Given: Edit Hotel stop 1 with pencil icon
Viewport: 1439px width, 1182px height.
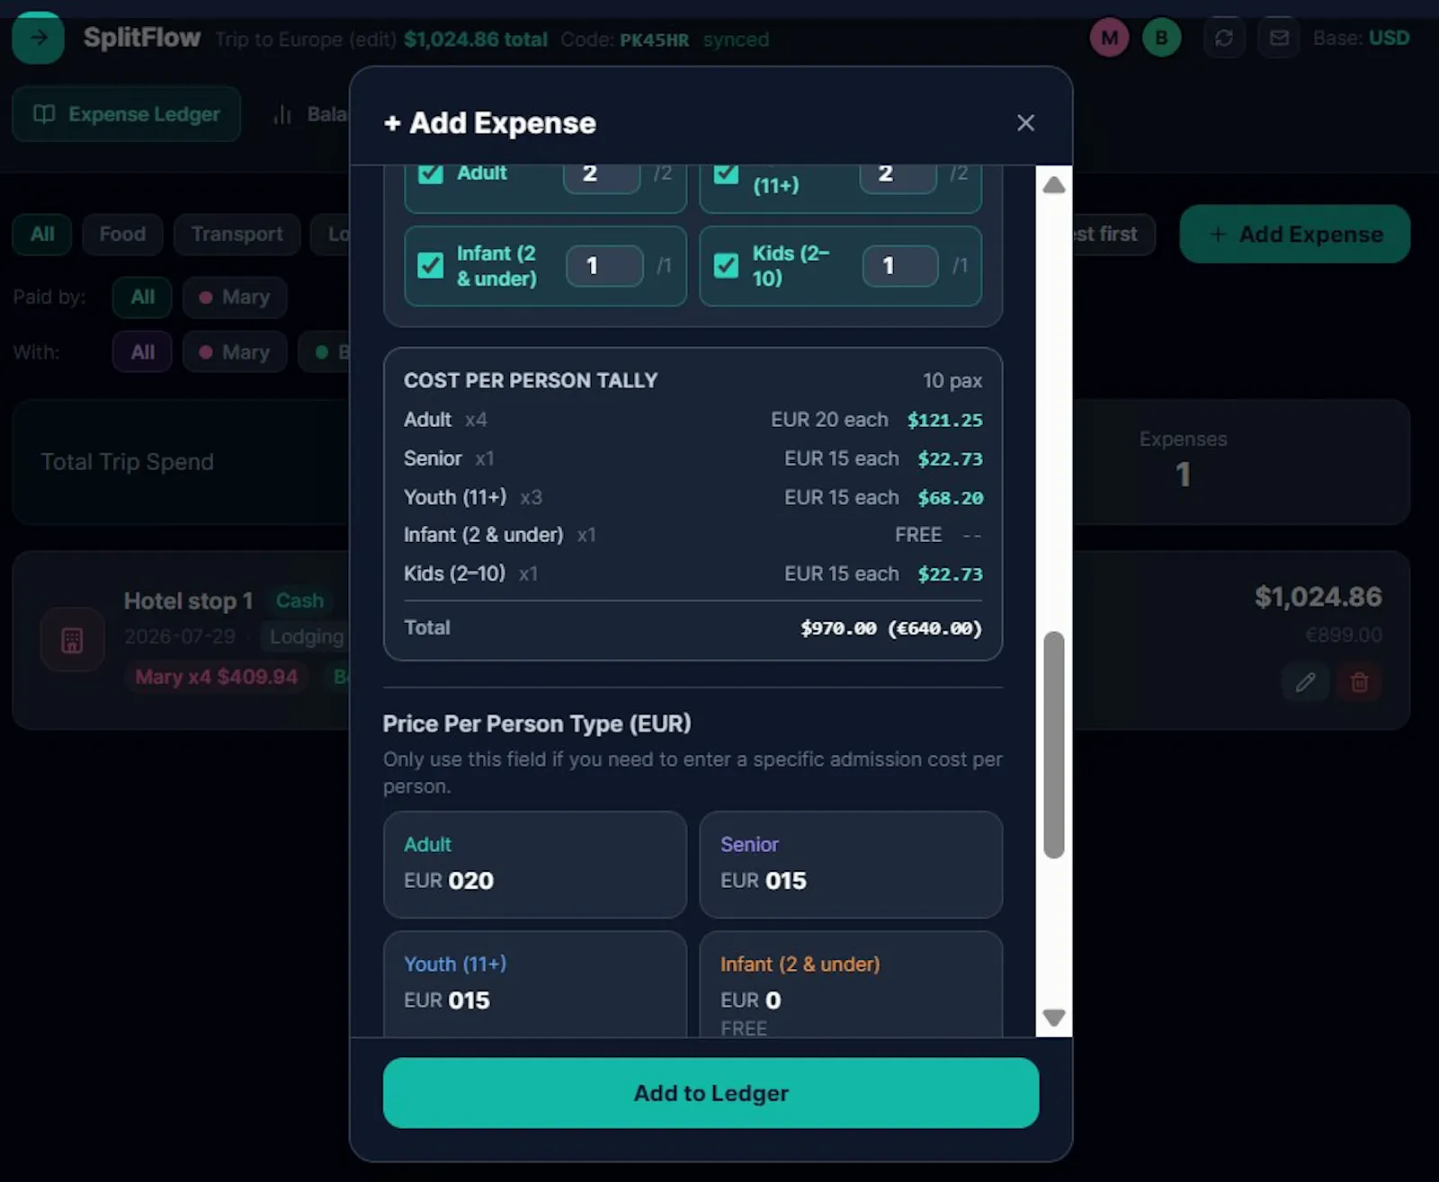Looking at the screenshot, I should tap(1305, 682).
